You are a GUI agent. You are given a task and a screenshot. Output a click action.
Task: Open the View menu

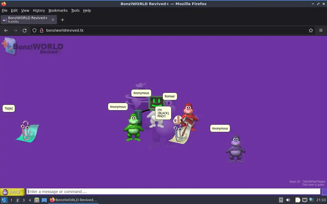(25, 10)
